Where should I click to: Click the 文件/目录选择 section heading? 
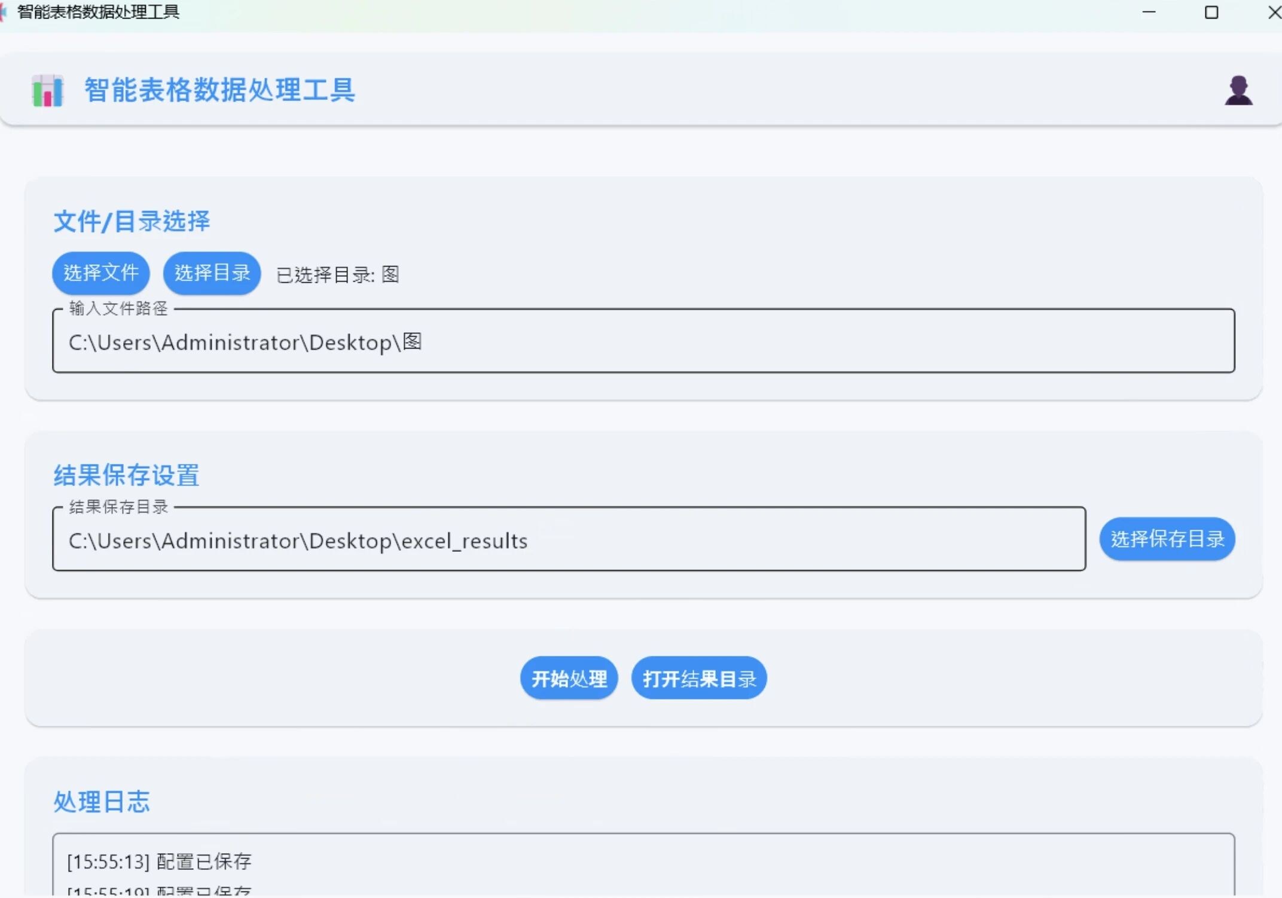tap(132, 221)
